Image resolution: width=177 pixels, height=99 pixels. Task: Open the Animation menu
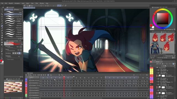coord(17,3)
